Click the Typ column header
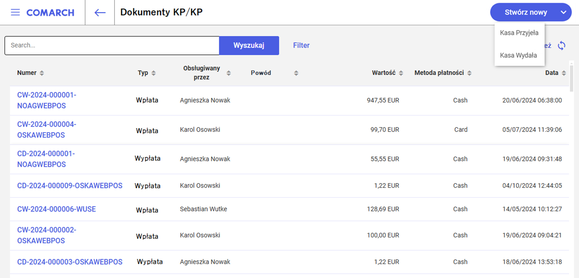Viewport: 579px width, 278px height. (x=143, y=73)
